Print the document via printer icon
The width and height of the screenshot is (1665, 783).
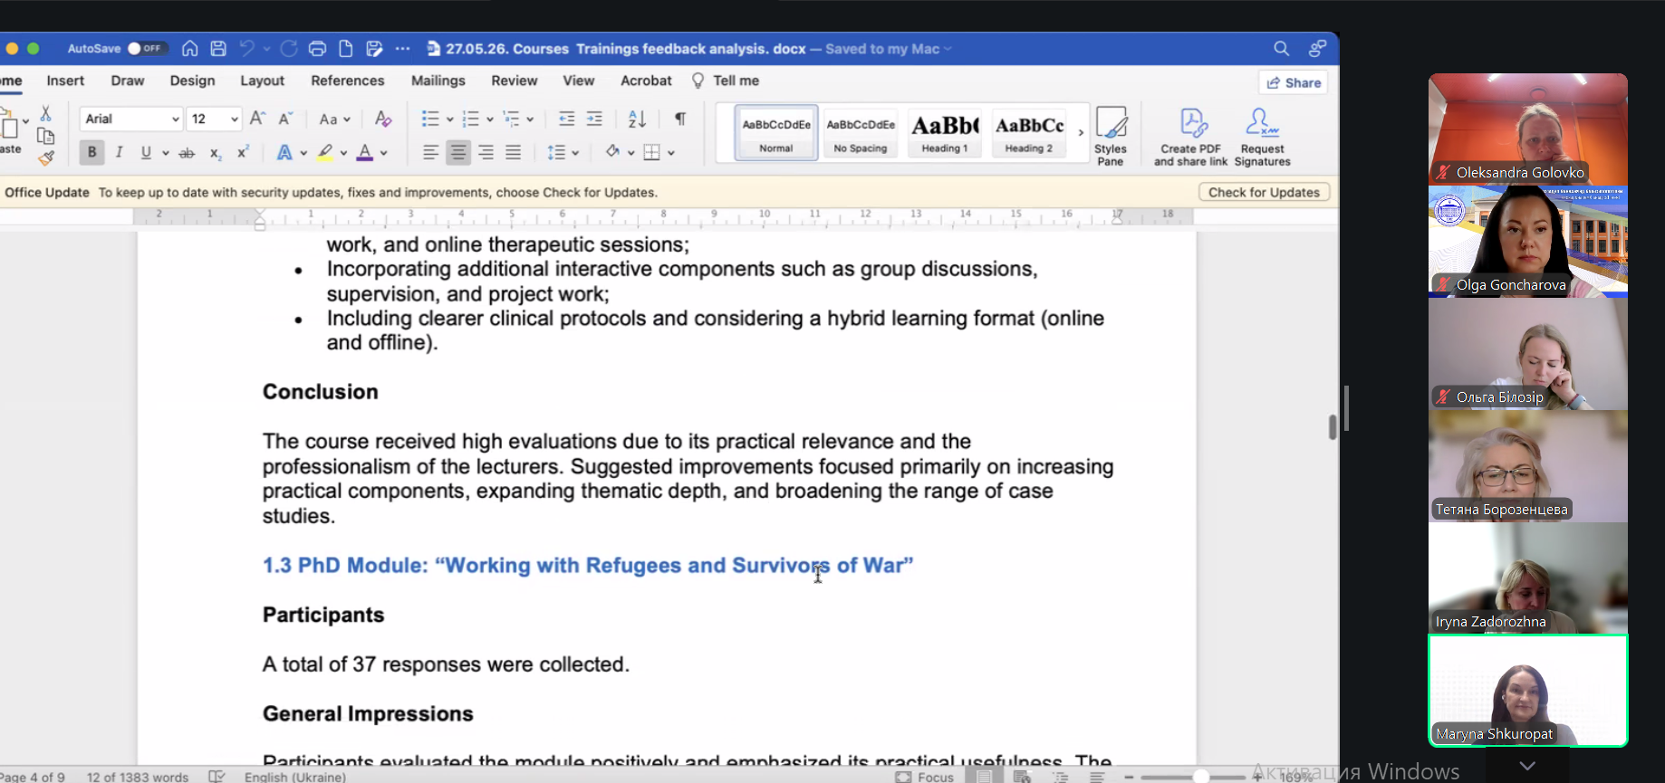point(317,49)
